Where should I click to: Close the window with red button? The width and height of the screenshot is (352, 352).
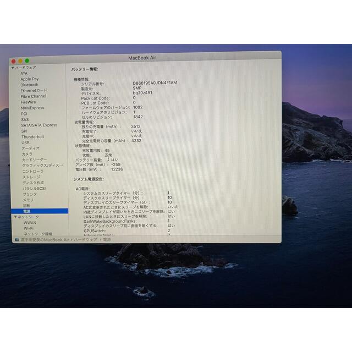pyautogui.click(x=13, y=61)
